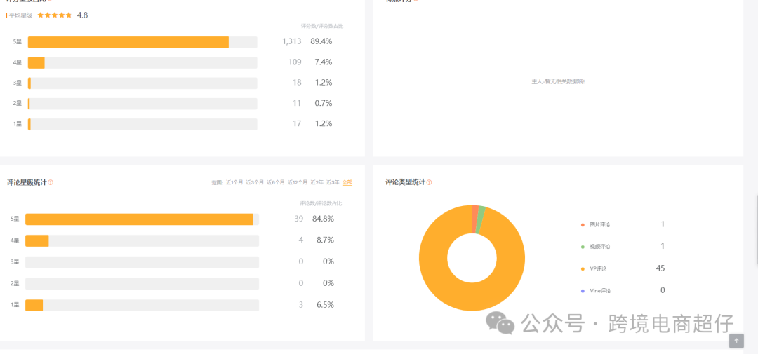Choose the 近3年 range option
This screenshot has width=758, height=354.
pyautogui.click(x=333, y=182)
